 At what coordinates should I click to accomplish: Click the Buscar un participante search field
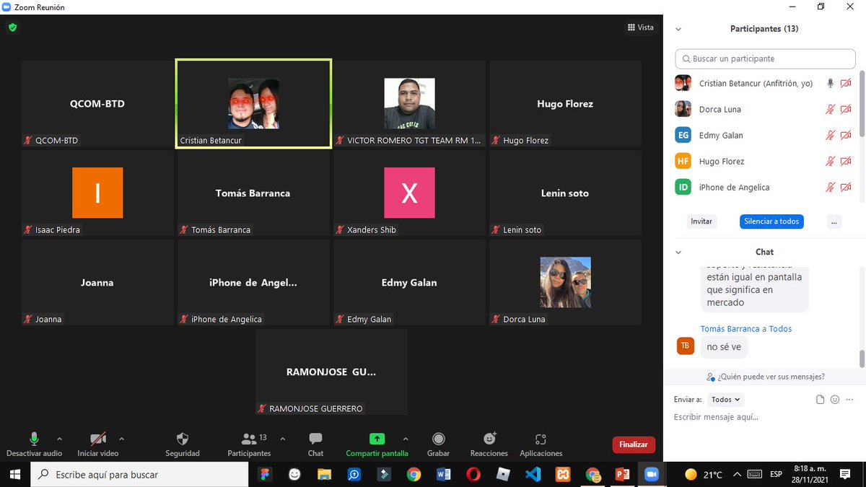[x=765, y=58]
